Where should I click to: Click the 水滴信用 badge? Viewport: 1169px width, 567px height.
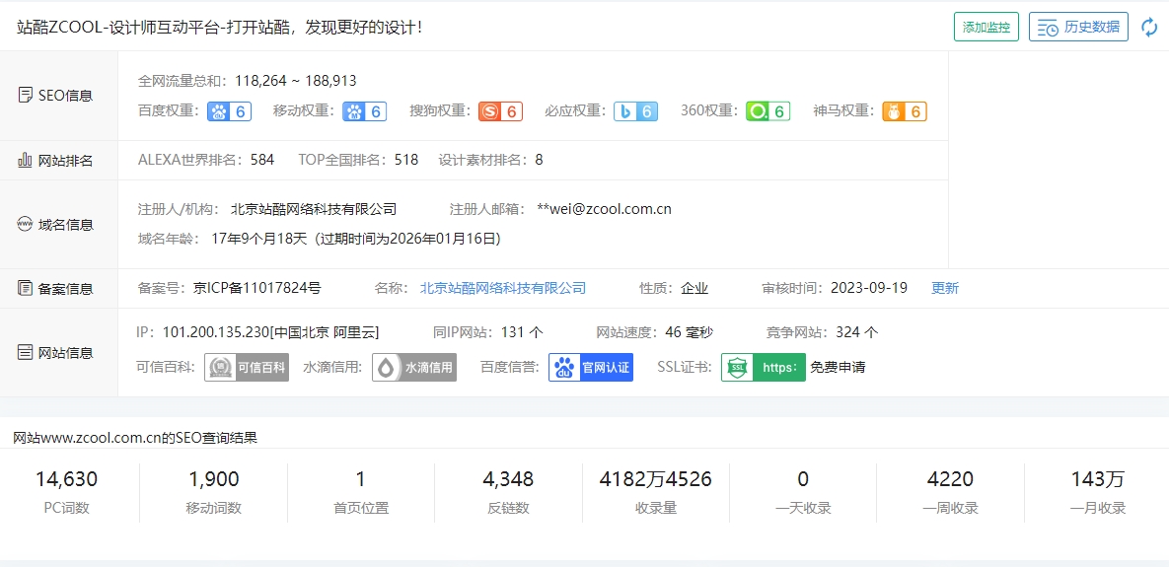pyautogui.click(x=414, y=368)
